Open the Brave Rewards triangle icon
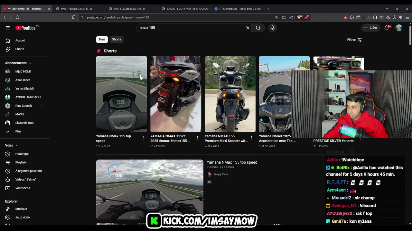The width and height of the screenshot is (412, 231). click(x=306, y=17)
